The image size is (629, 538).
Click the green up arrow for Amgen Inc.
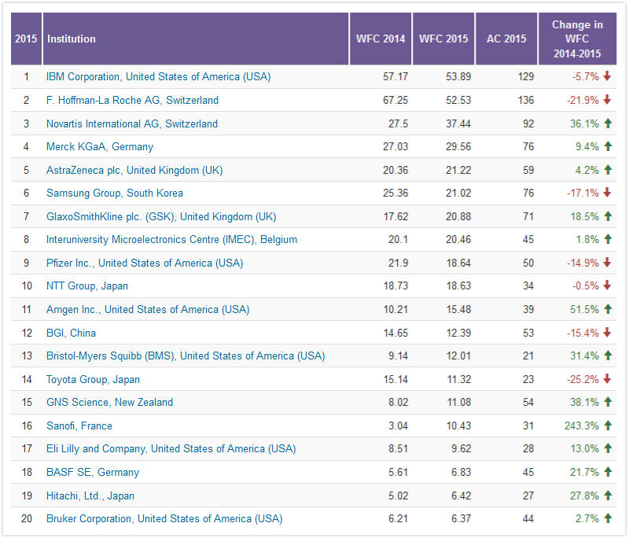(607, 309)
